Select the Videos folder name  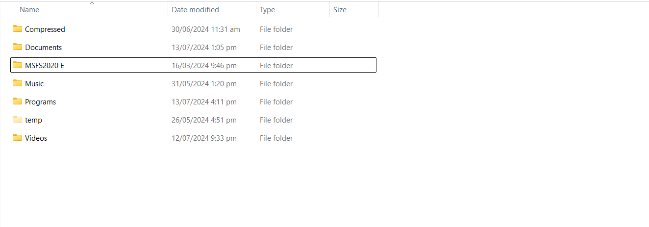tap(36, 138)
